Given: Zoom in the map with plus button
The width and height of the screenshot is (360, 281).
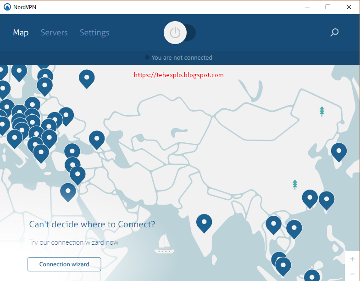Looking at the screenshot, I should point(352,259).
